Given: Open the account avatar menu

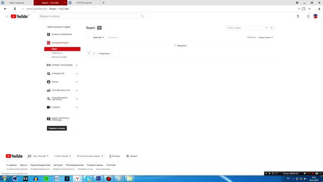Looking at the screenshot, I should tap(315, 16).
